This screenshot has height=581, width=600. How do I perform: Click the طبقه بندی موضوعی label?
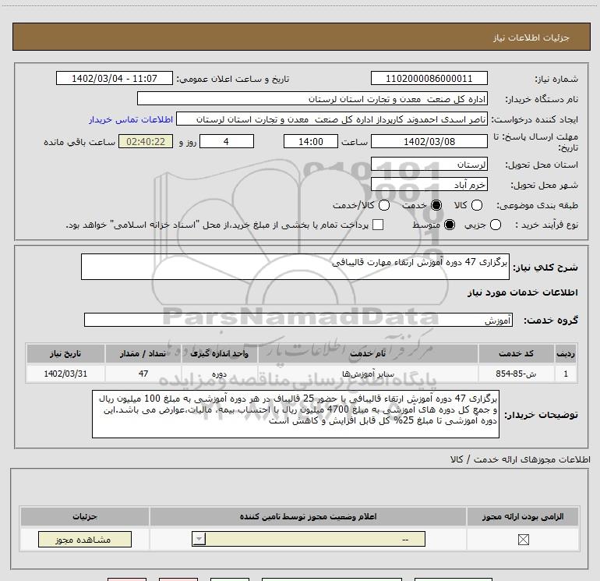pyautogui.click(x=537, y=206)
